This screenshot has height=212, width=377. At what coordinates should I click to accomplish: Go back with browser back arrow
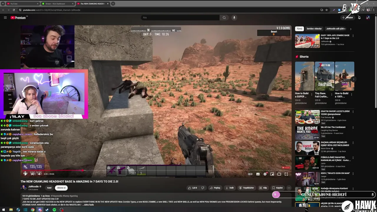3,10
